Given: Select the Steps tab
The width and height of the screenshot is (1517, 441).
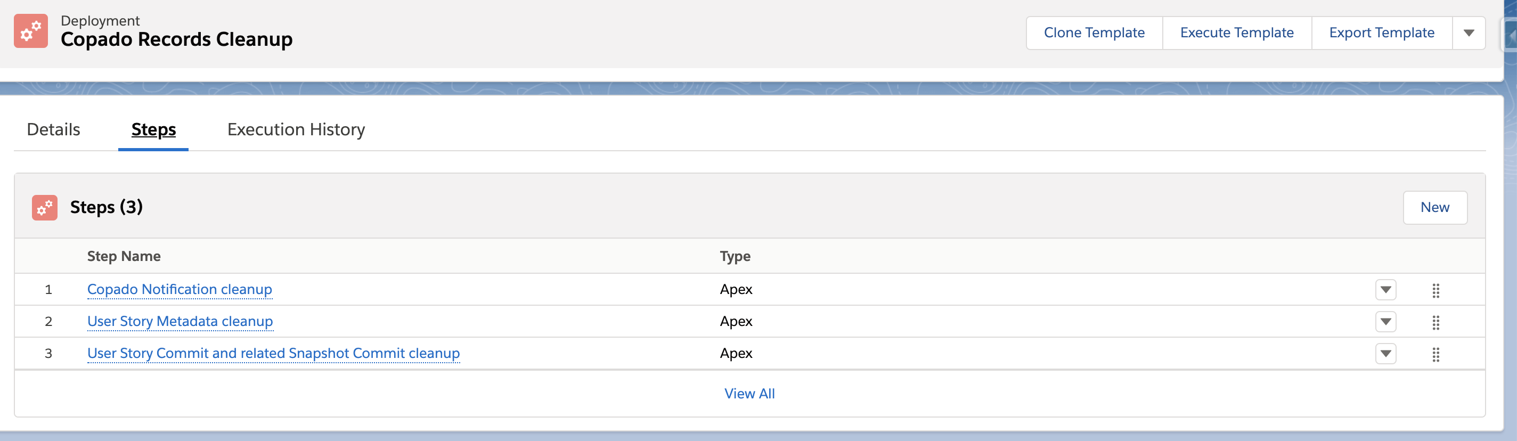Looking at the screenshot, I should click(153, 129).
